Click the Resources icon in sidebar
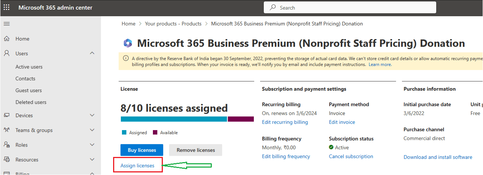483x175 pixels. point(7,160)
